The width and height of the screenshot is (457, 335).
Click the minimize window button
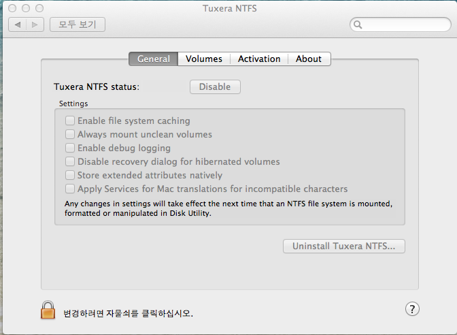pos(26,8)
